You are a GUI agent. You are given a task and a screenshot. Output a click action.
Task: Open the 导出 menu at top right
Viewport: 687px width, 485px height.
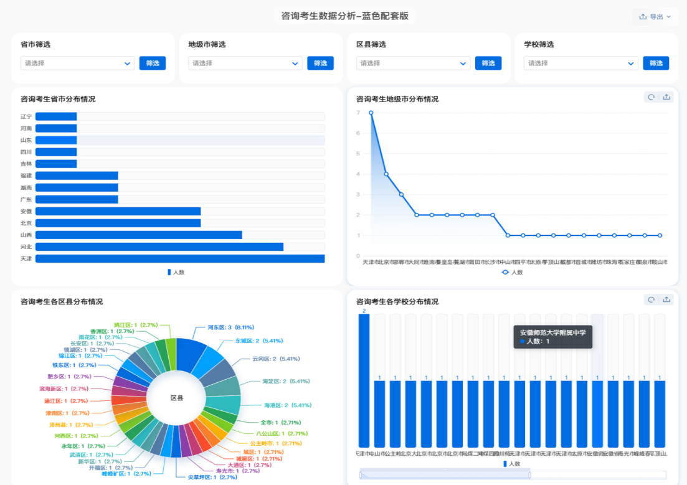tap(655, 17)
